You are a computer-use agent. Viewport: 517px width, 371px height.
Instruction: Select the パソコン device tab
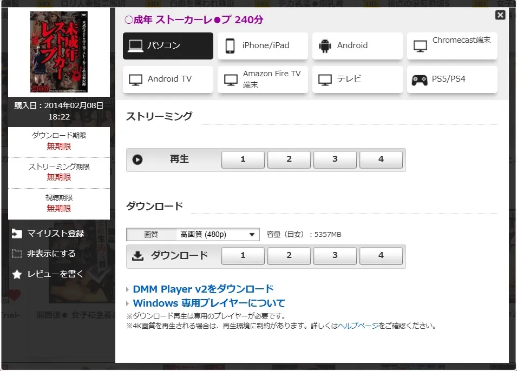point(168,46)
